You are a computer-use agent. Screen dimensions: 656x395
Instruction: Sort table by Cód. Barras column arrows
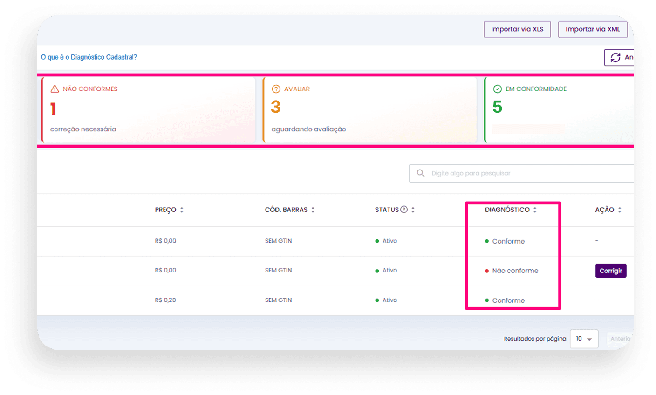(313, 210)
